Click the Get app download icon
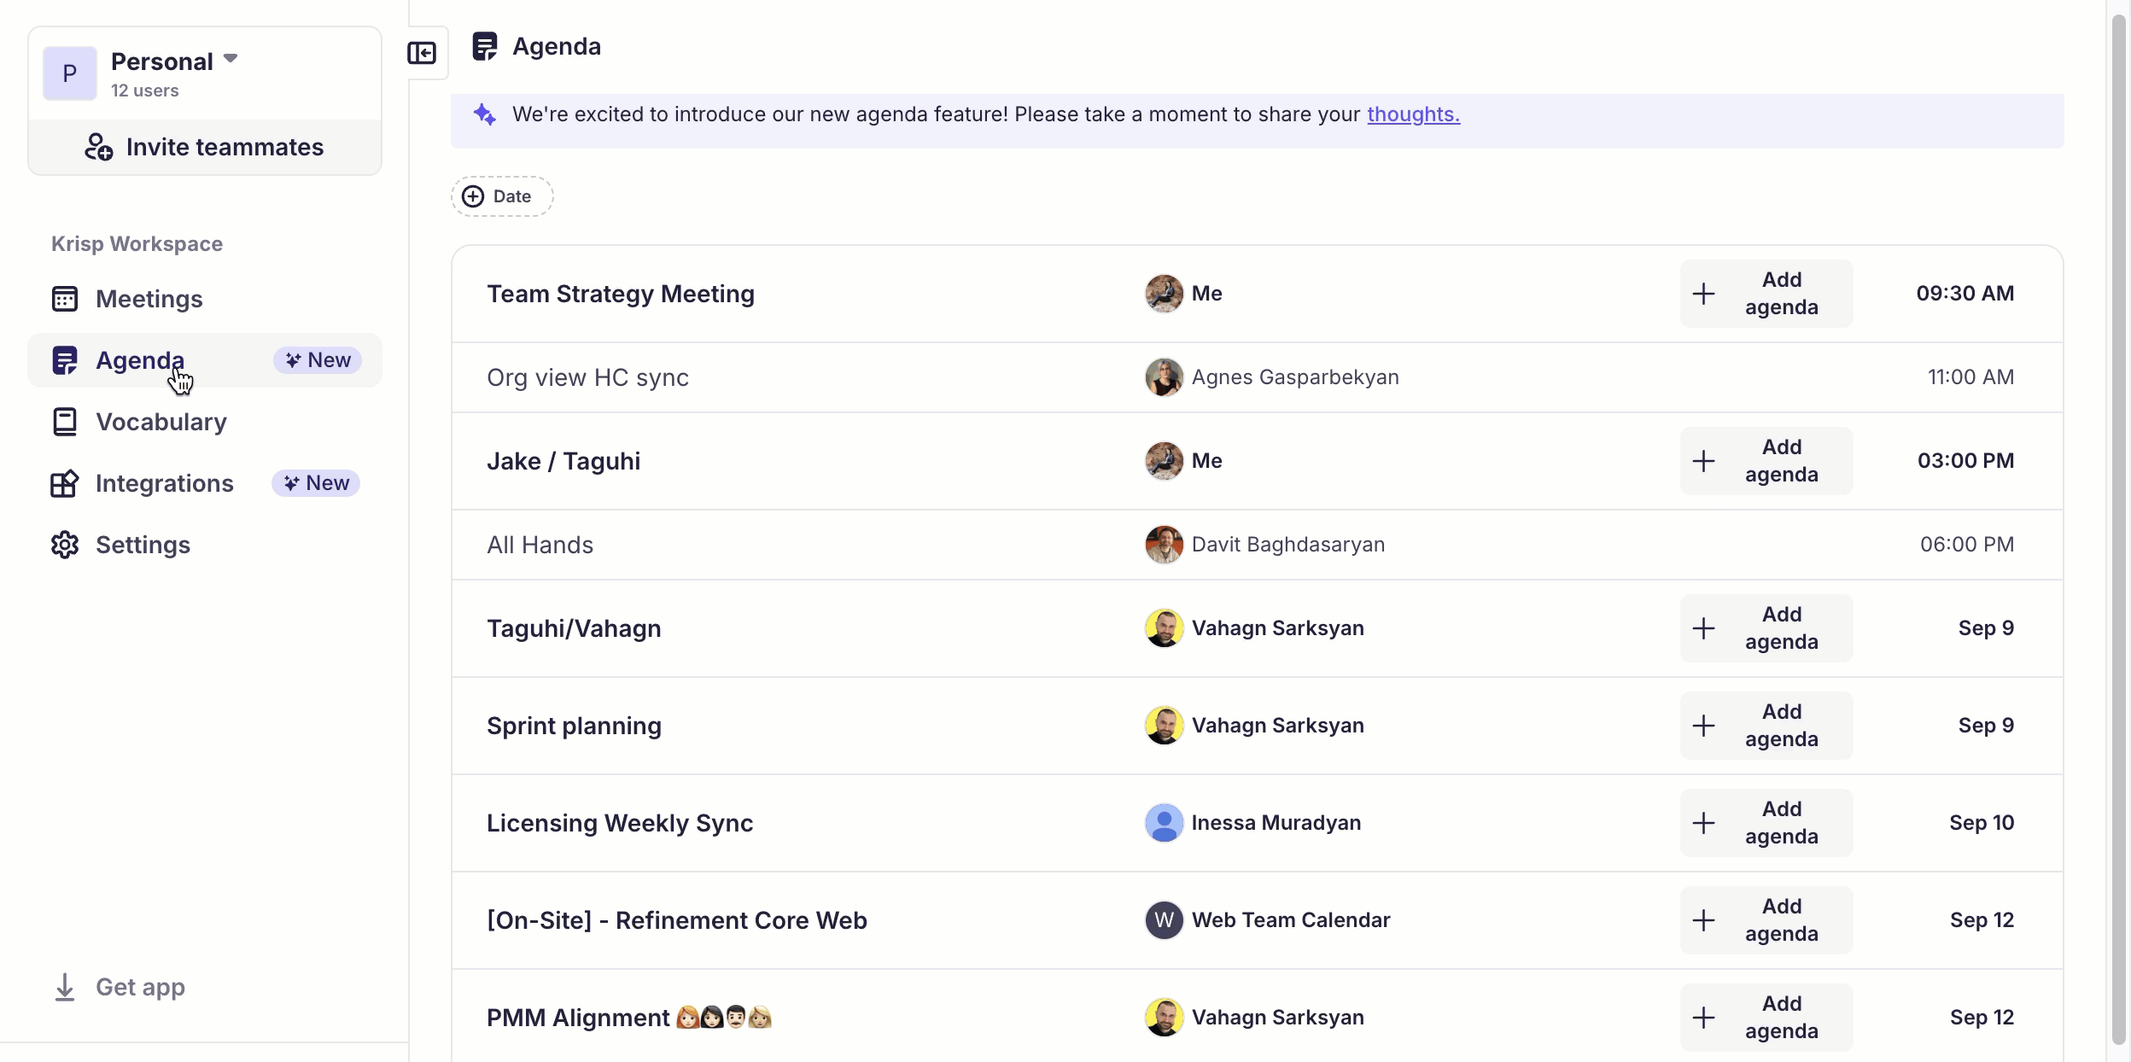2131x1062 pixels. [65, 987]
